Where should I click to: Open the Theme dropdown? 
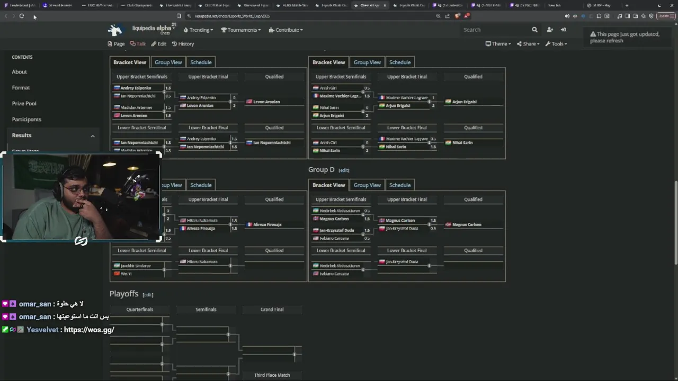(498, 44)
